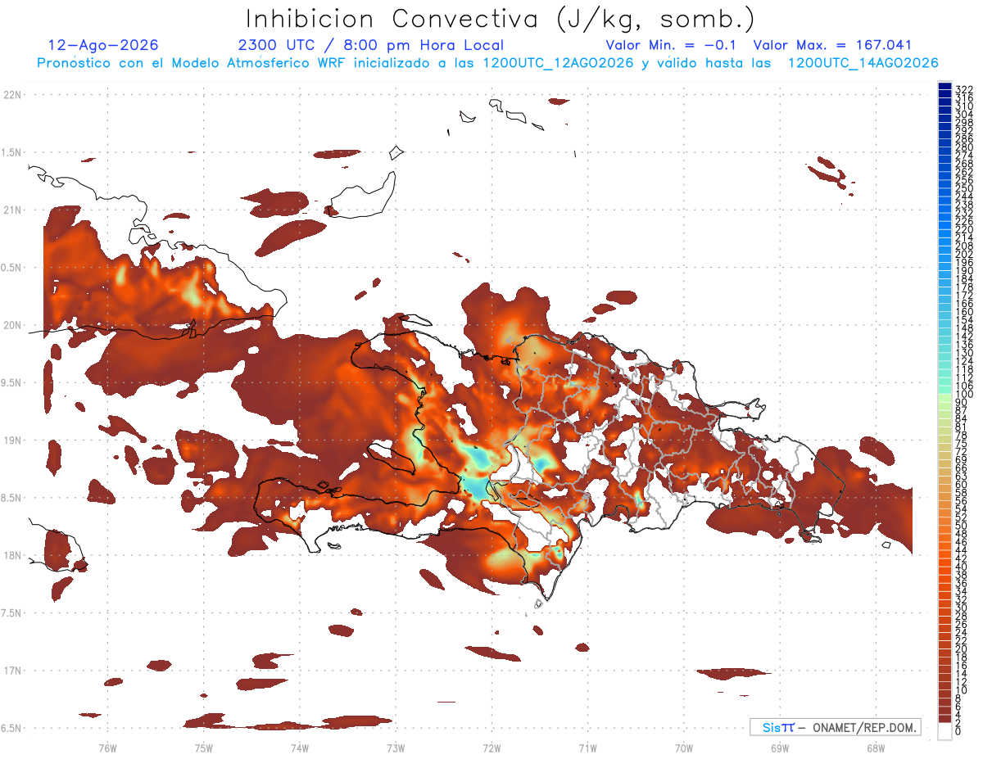The image size is (983, 759).
Task: Click the '75W' longitude label
Action: tap(203, 748)
